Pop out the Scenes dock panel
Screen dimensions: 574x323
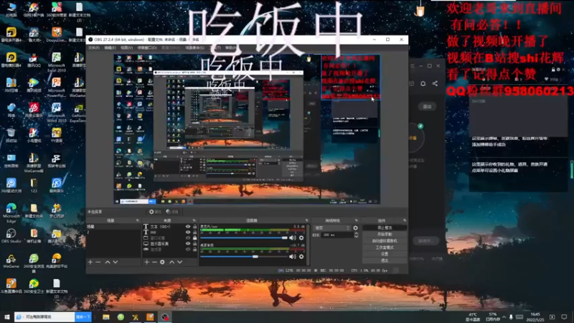pos(138,220)
